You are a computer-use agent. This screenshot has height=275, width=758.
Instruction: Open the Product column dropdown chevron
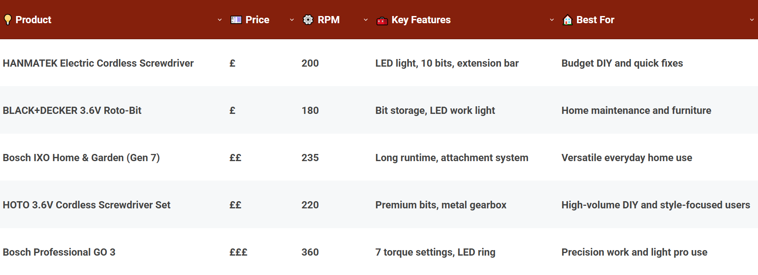coord(219,20)
